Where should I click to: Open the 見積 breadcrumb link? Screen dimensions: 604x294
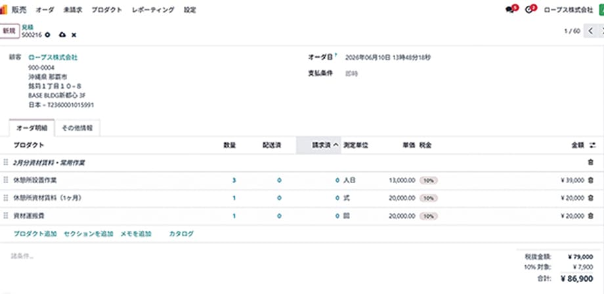tap(28, 27)
